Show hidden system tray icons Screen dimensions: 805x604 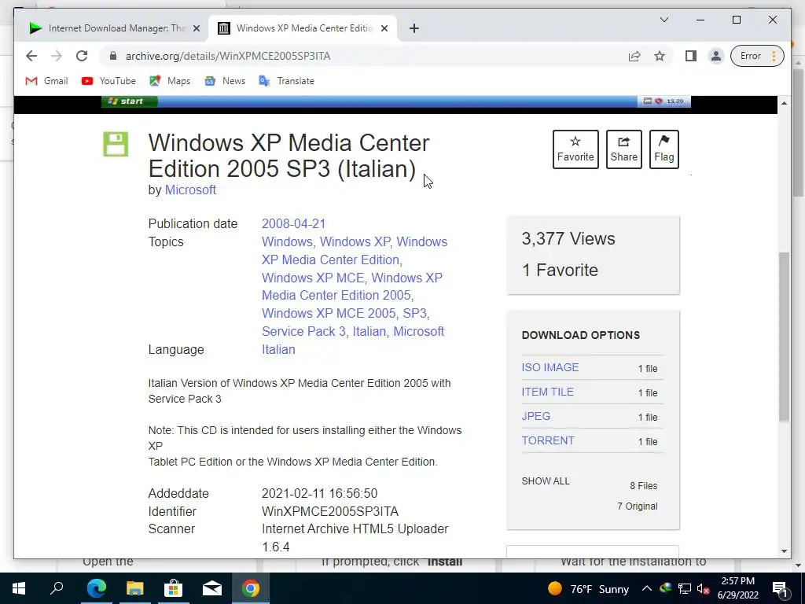pos(647,588)
